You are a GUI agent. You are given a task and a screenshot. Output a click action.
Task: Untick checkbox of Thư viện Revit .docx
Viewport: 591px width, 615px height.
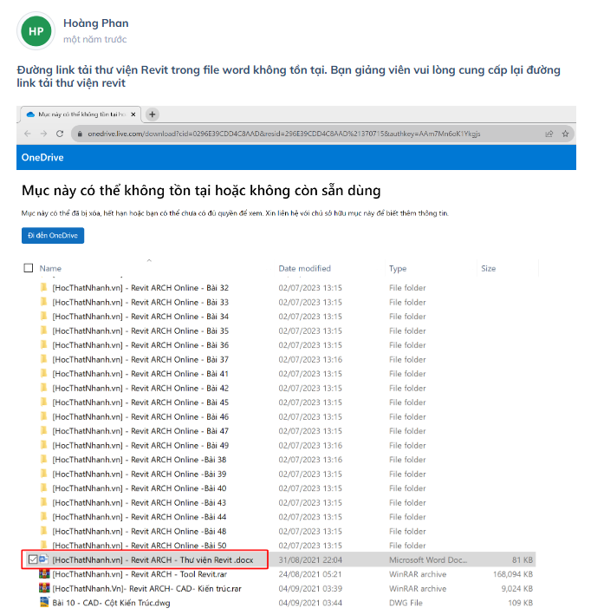[33, 559]
